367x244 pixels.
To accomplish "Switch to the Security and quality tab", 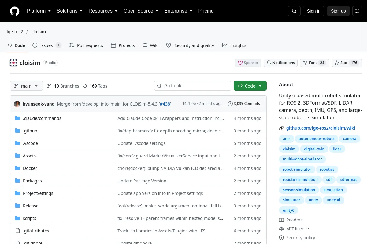I will point(190,45).
